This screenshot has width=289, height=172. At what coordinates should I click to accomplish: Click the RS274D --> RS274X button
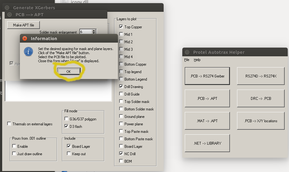click(x=261, y=76)
